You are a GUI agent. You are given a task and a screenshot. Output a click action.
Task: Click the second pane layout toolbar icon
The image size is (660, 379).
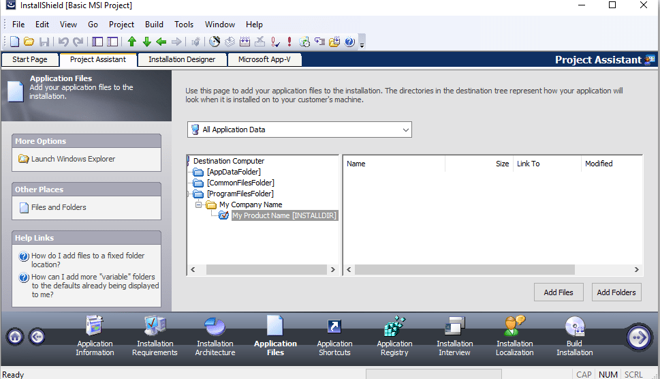click(x=112, y=42)
